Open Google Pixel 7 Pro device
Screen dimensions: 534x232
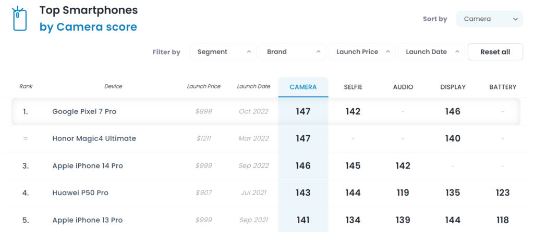pos(84,111)
